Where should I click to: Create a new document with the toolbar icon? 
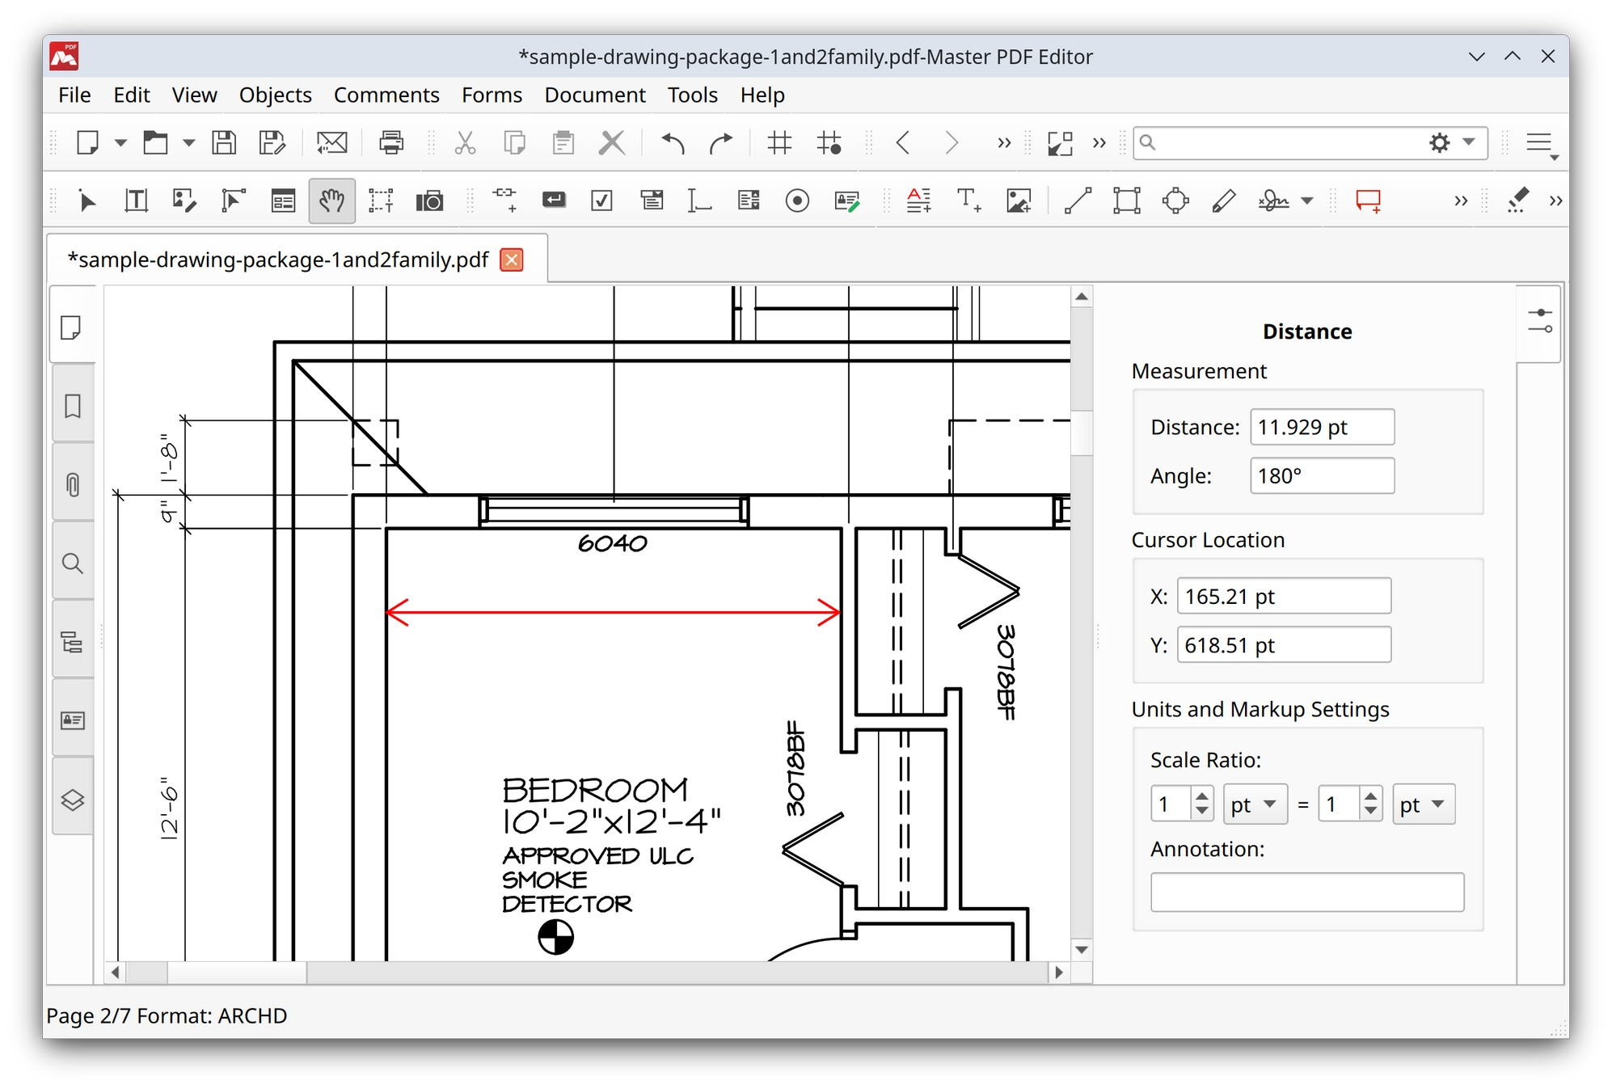pyautogui.click(x=87, y=143)
